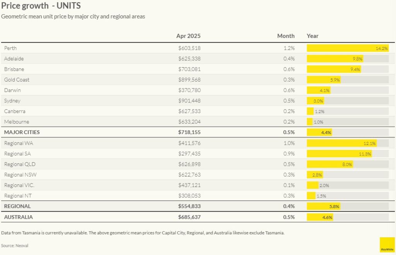The image size is (396, 255).
Task: Click the Month column header
Action: click(x=286, y=36)
